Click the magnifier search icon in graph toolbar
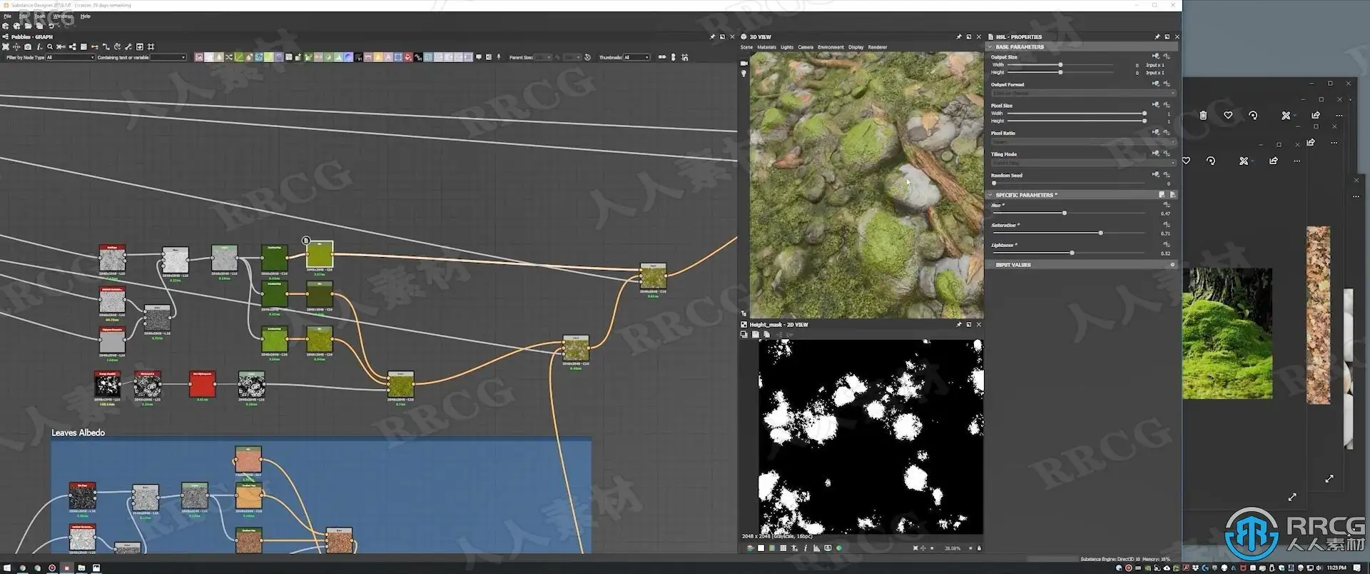 (x=50, y=47)
